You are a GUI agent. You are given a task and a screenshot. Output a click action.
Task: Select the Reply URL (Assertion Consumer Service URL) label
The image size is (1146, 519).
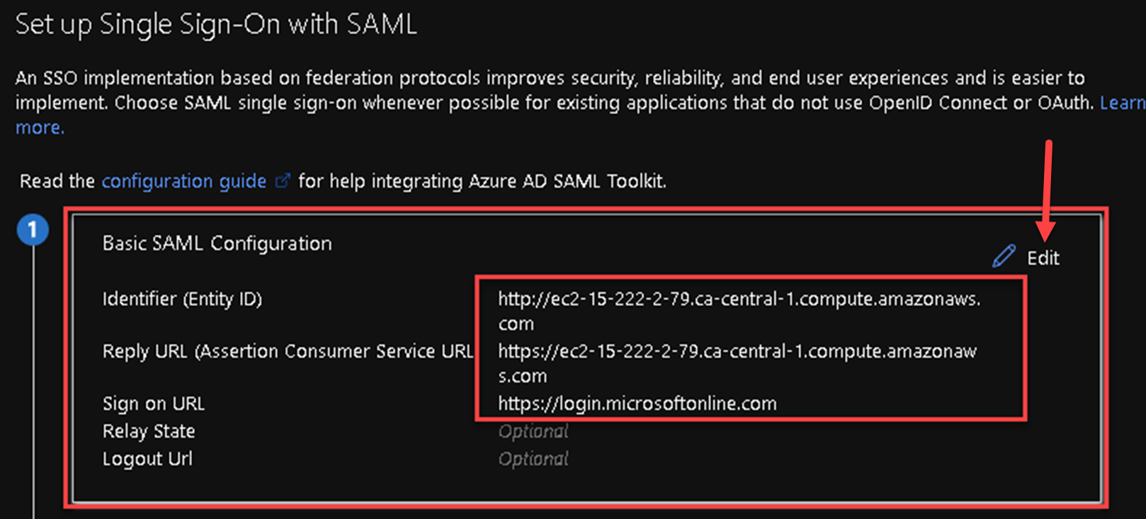click(x=288, y=351)
